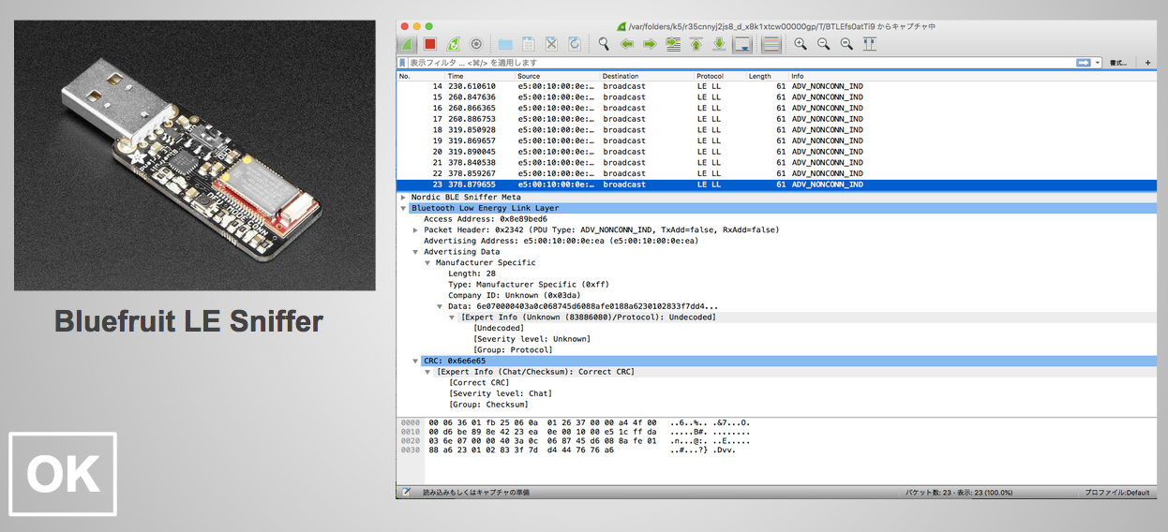Image resolution: width=1168 pixels, height=532 pixels.
Task: Collapse the Bluetooth Low Energy Link Layer node
Action: coord(403,208)
